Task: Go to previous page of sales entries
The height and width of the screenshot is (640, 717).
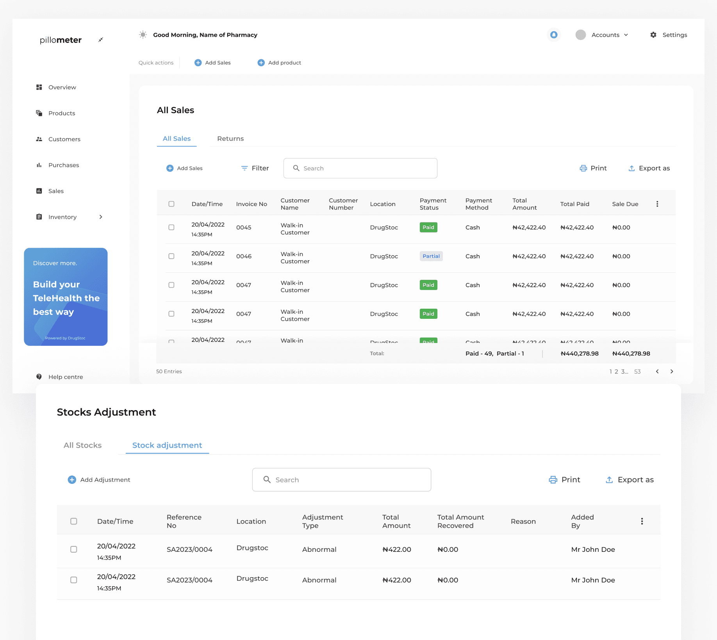Action: (657, 371)
